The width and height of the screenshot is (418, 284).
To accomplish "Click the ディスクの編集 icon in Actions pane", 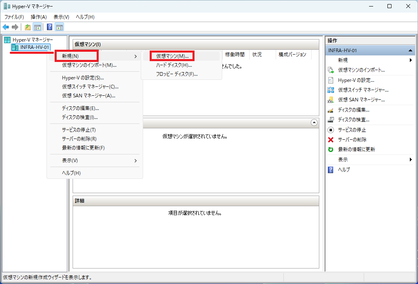I will pos(331,110).
